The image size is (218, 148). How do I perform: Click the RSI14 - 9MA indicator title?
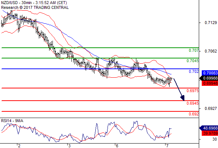tap(12, 121)
